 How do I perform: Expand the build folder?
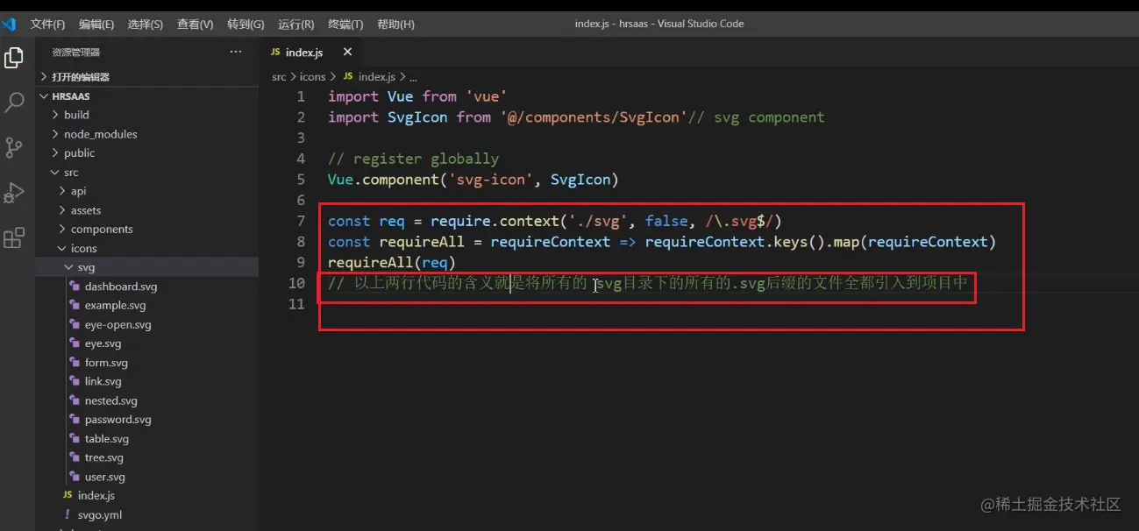coord(147,115)
